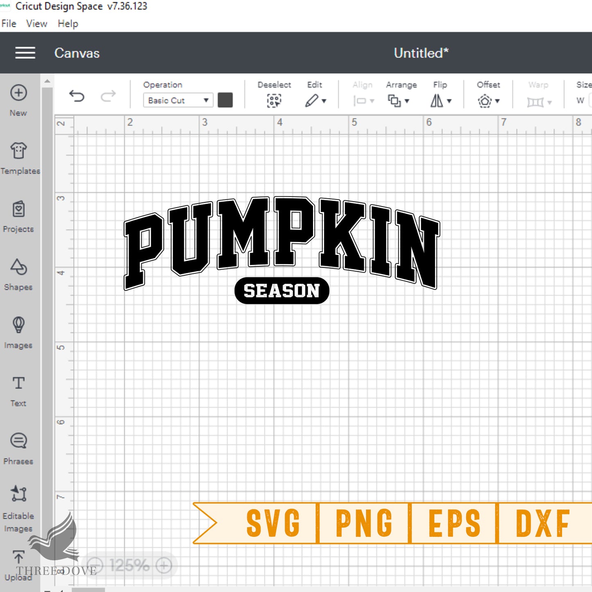Click the Arrange layers icon
Image resolution: width=592 pixels, height=592 pixels.
pyautogui.click(x=394, y=100)
